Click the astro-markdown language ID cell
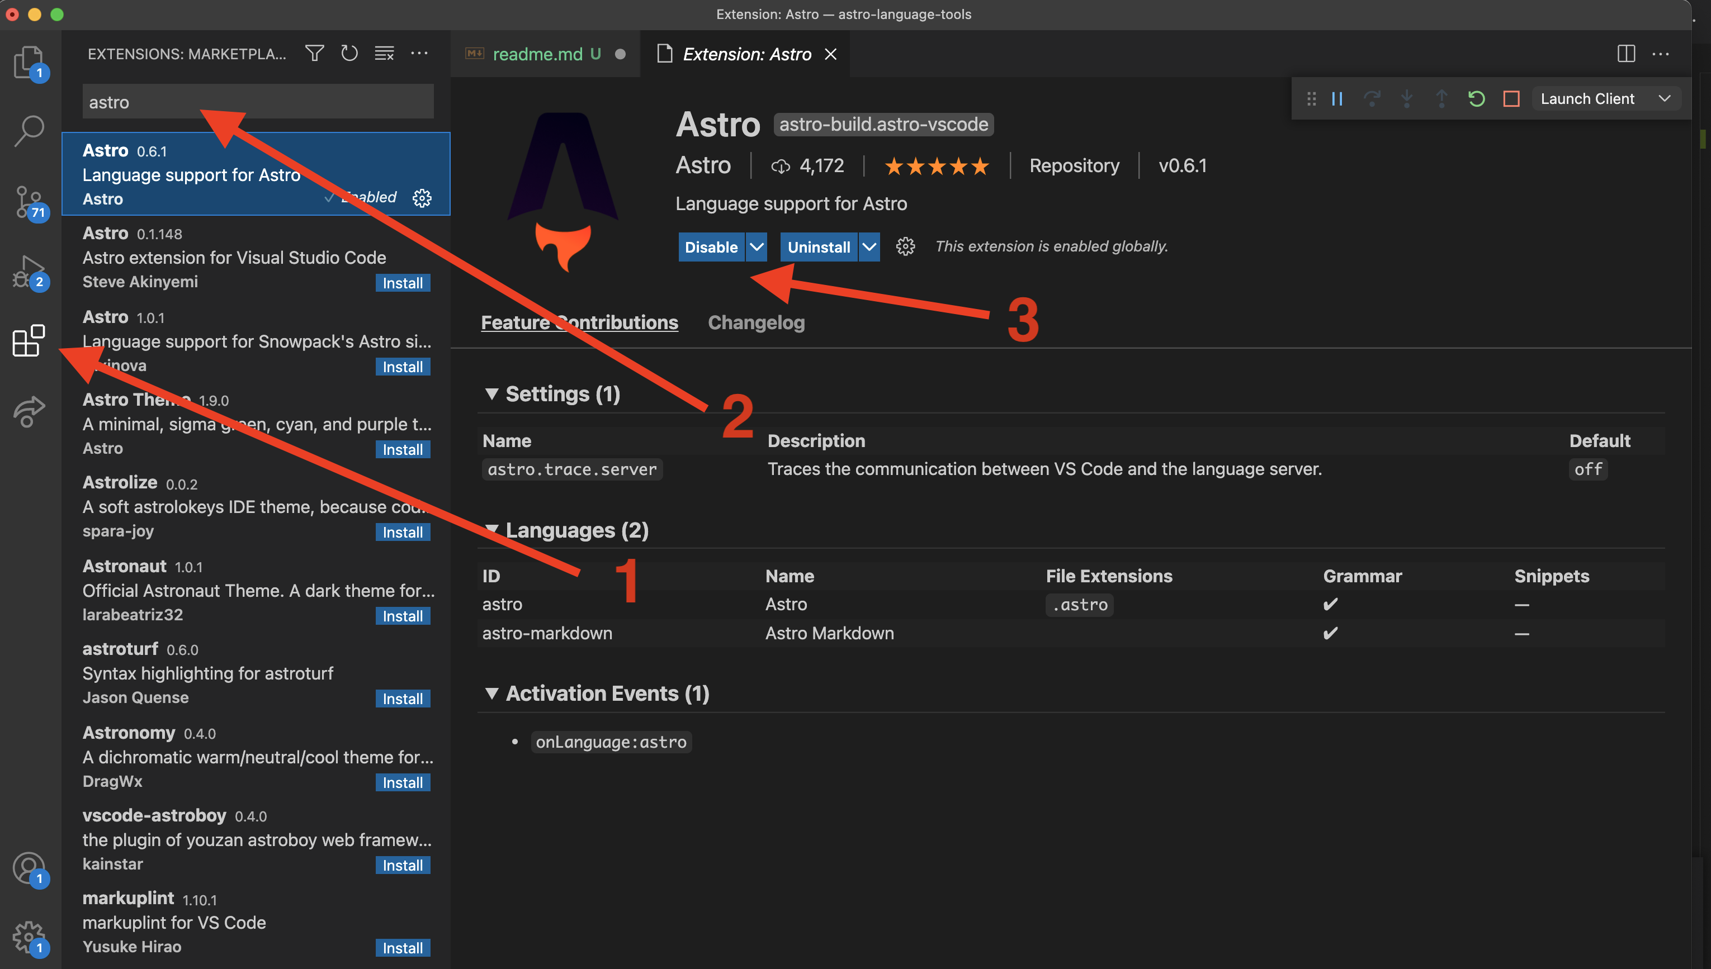 coord(547,634)
